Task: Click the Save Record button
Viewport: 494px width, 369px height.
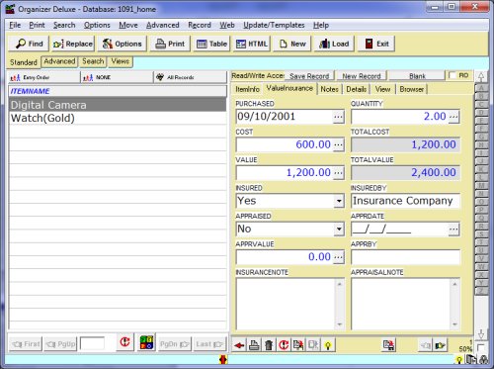Action: click(309, 76)
